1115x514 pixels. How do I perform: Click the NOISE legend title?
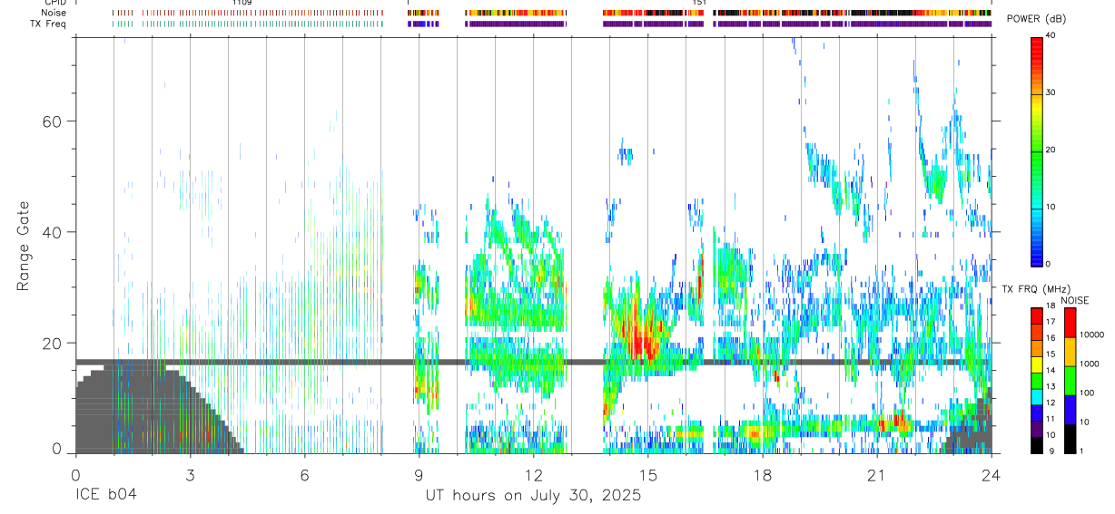tap(1075, 300)
